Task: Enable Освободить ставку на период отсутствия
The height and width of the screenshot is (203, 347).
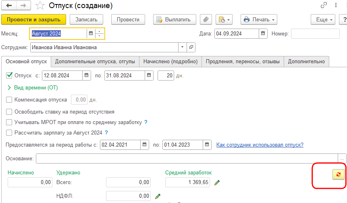Action: coord(9,112)
